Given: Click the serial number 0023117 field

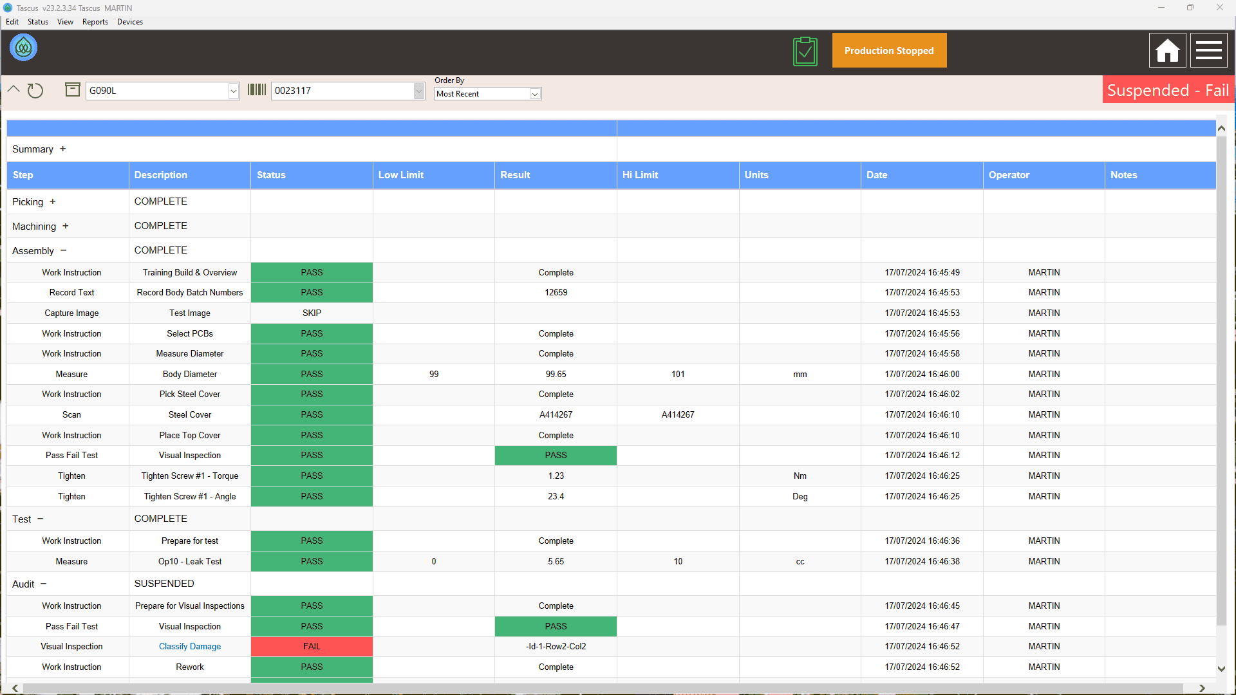Looking at the screenshot, I should point(342,91).
